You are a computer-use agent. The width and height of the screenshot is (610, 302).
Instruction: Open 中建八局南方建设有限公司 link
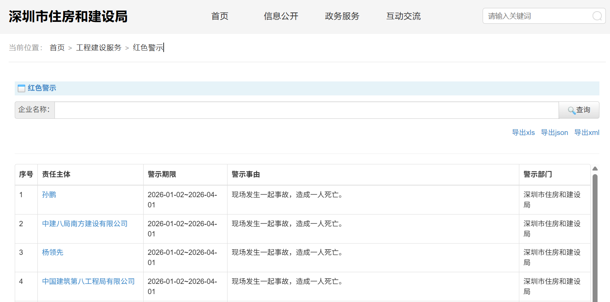(85, 224)
